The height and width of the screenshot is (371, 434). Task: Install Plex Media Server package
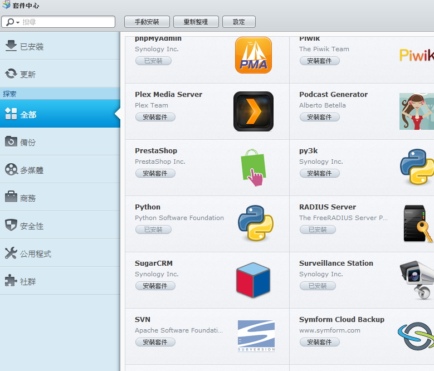[x=155, y=117]
